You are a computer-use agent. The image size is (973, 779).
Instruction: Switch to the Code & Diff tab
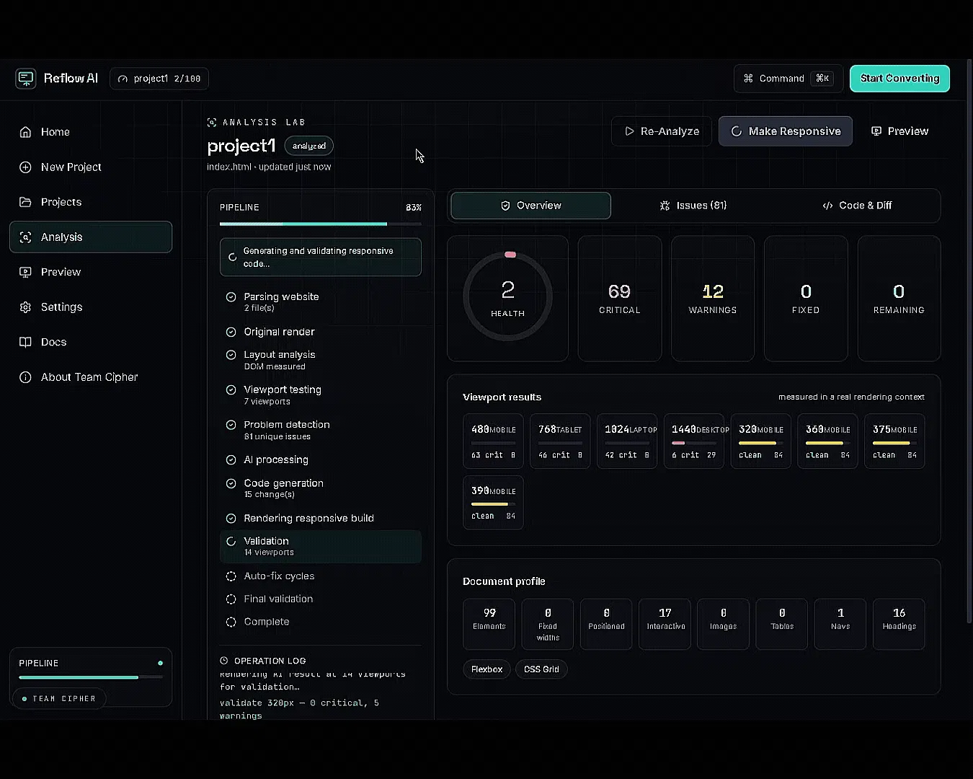click(x=857, y=206)
